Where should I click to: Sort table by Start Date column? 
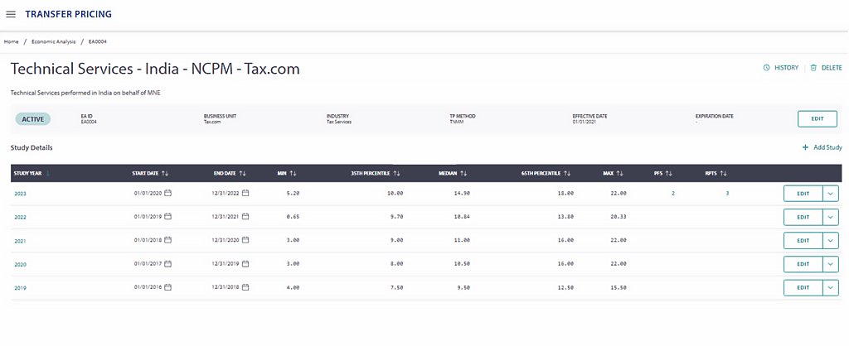point(165,173)
